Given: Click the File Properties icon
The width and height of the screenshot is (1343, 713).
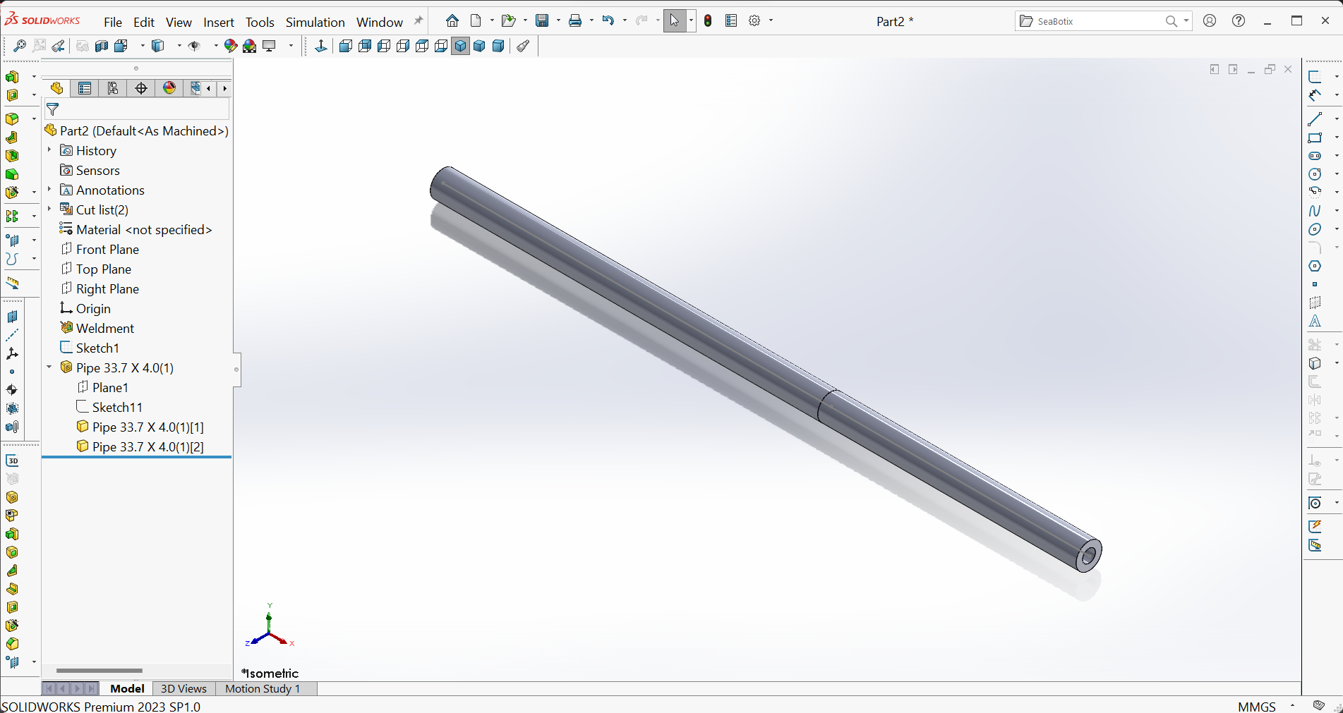Looking at the screenshot, I should 731,21.
